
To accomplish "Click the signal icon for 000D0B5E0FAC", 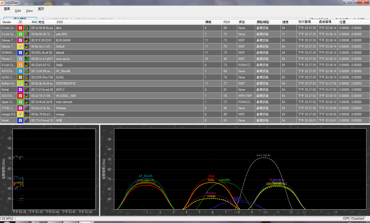I will 27,83.
